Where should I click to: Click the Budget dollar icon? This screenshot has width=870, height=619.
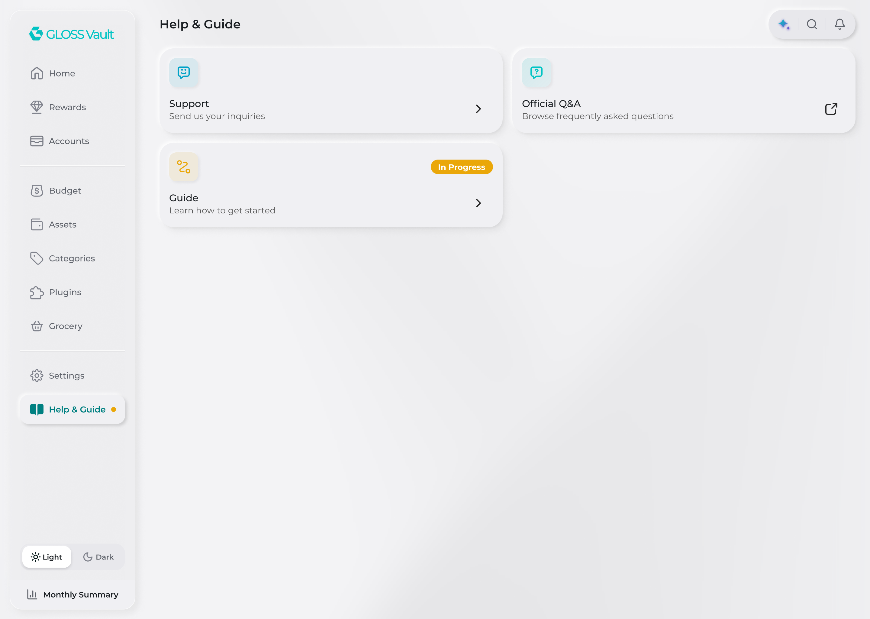[37, 191]
